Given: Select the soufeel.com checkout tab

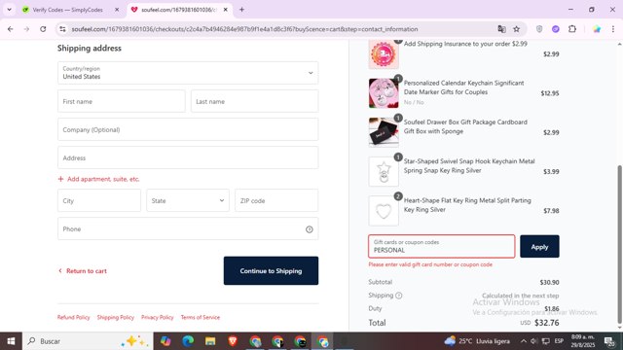Looking at the screenshot, I should pos(179,10).
